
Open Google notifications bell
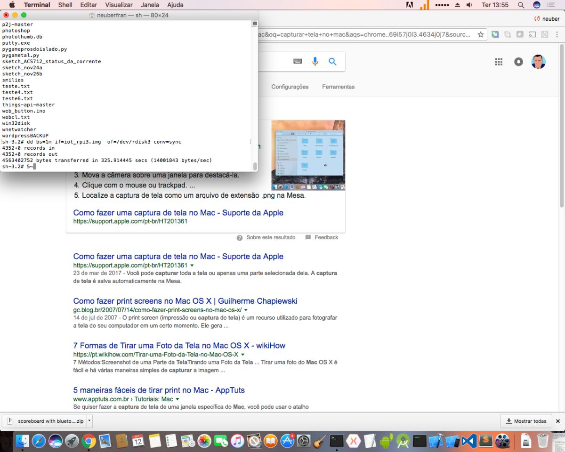518,62
